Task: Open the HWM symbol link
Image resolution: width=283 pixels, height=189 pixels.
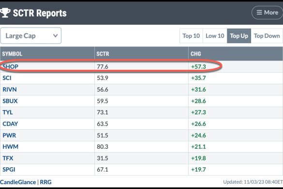Action: point(11,147)
